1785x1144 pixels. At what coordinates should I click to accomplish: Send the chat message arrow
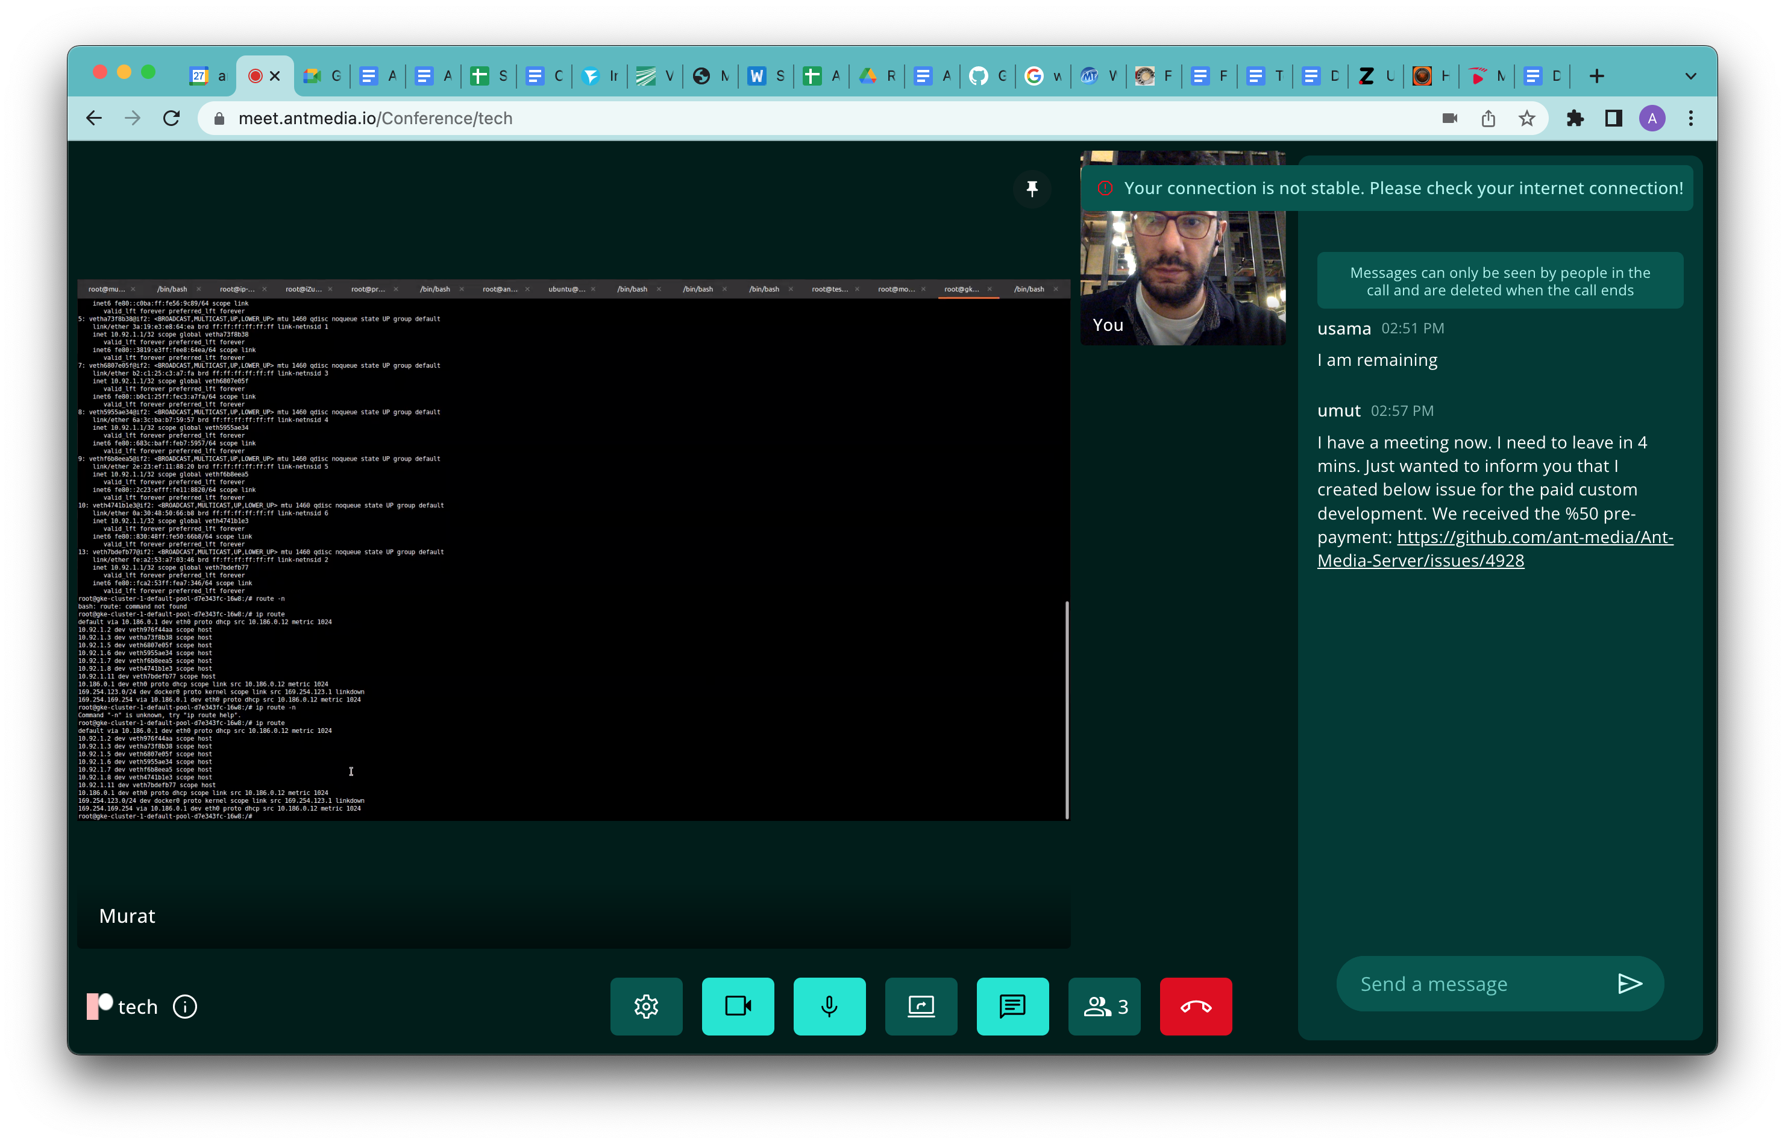click(1629, 984)
